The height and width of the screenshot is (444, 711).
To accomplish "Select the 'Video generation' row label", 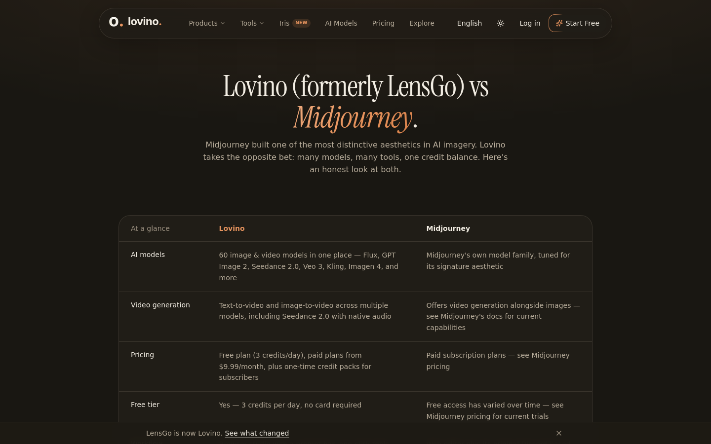I will tap(160, 305).
